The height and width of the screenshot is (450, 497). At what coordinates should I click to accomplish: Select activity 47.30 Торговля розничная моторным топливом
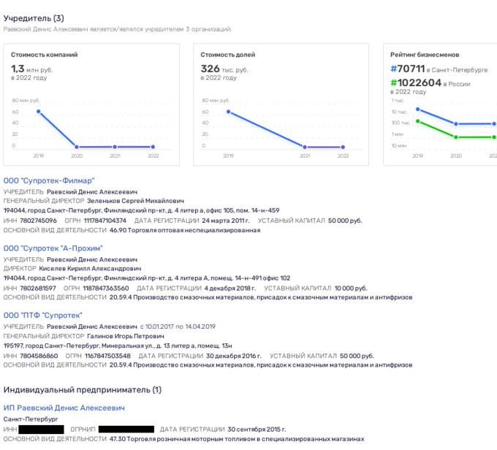tap(237, 439)
